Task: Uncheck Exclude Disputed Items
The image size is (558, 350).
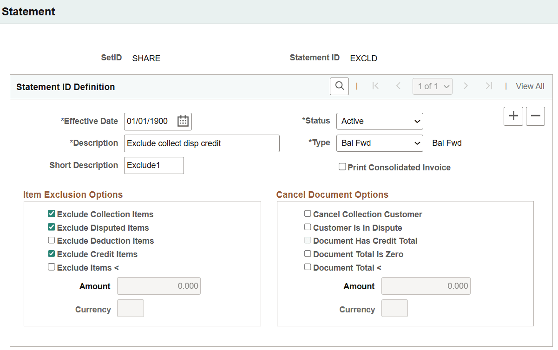Action: tap(52, 227)
